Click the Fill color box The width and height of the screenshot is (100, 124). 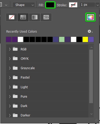50,5
